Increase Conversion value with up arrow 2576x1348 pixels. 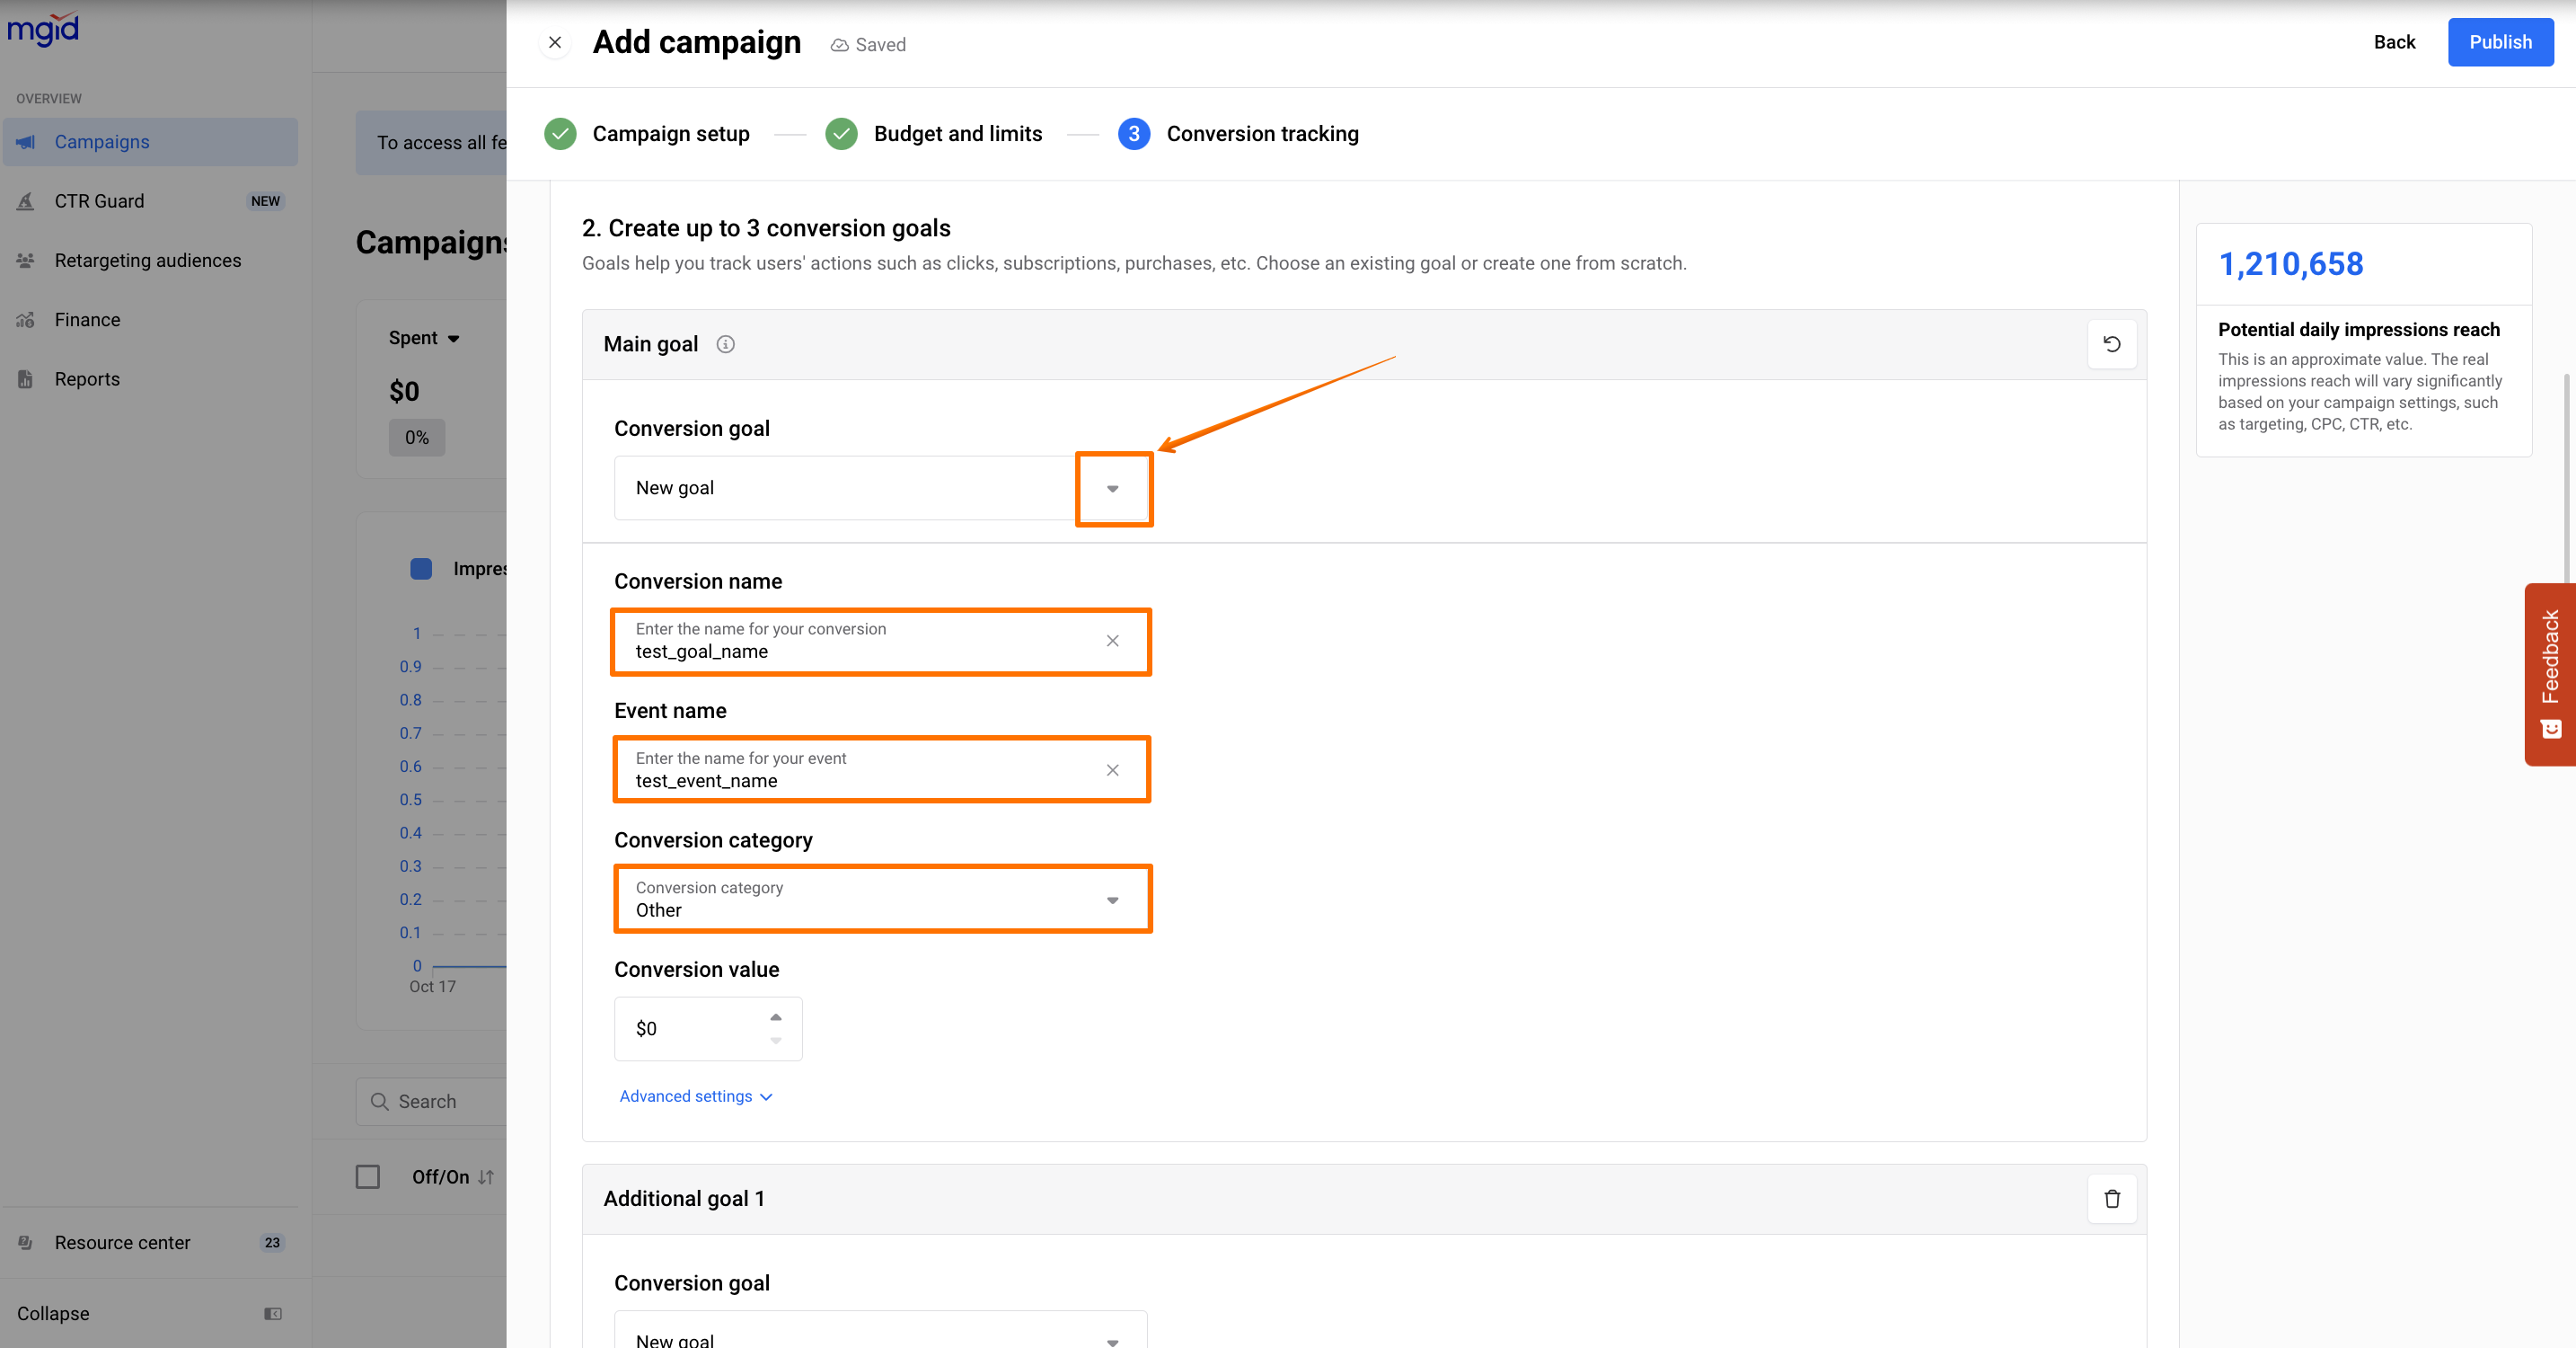point(776,1016)
